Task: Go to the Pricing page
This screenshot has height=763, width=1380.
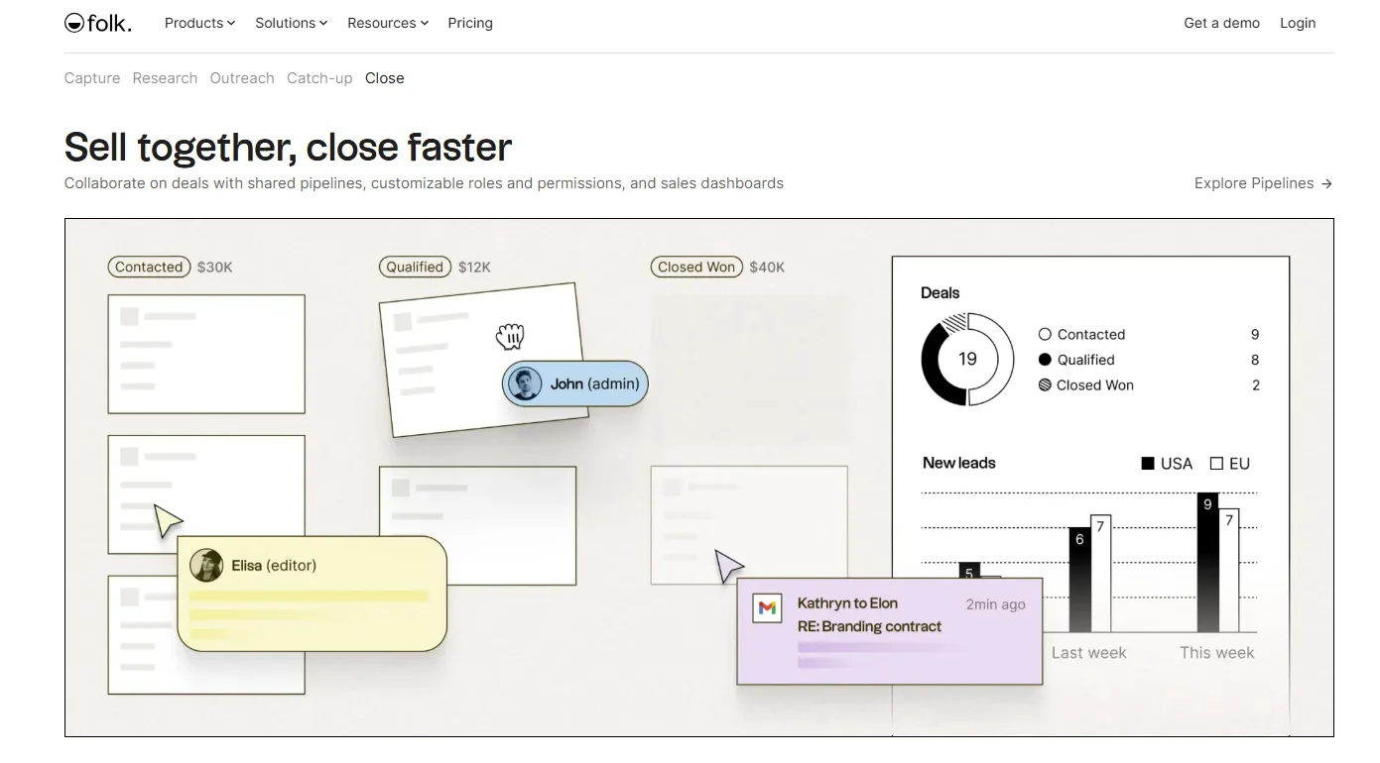Action: pos(470,23)
